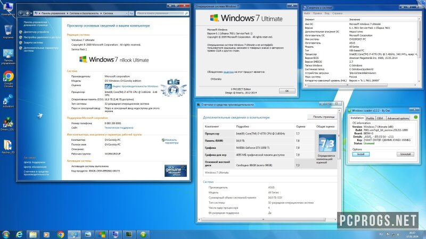Click the Система breadcrumb in address bar
This screenshot has height=239, width=426.
[108, 13]
